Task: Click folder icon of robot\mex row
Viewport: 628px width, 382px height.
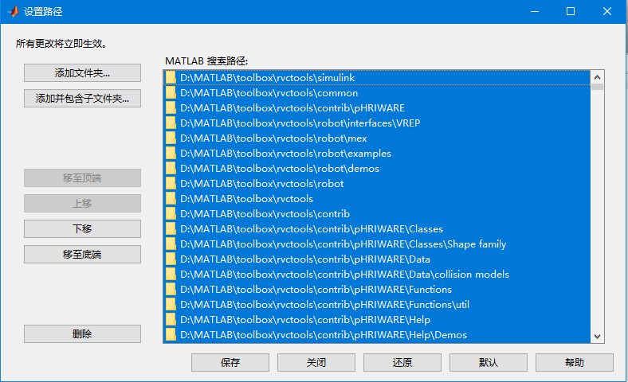Action: (x=171, y=138)
